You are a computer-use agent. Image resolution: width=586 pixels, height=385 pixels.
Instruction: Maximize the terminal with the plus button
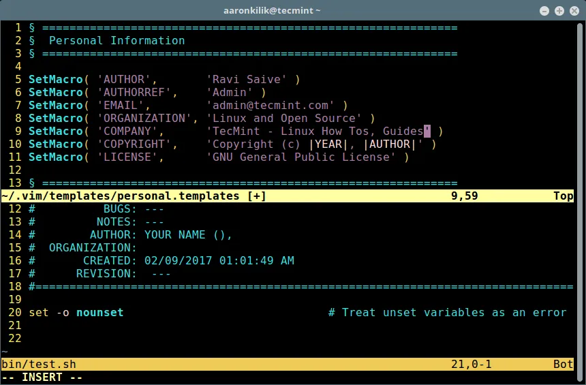(x=559, y=10)
